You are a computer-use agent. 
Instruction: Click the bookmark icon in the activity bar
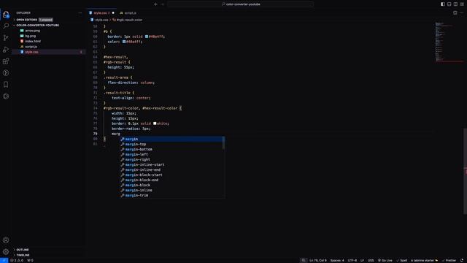coord(6,85)
